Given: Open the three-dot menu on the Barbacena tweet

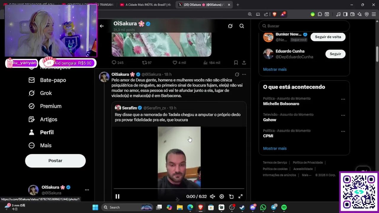Looking at the screenshot, I should coord(244,75).
